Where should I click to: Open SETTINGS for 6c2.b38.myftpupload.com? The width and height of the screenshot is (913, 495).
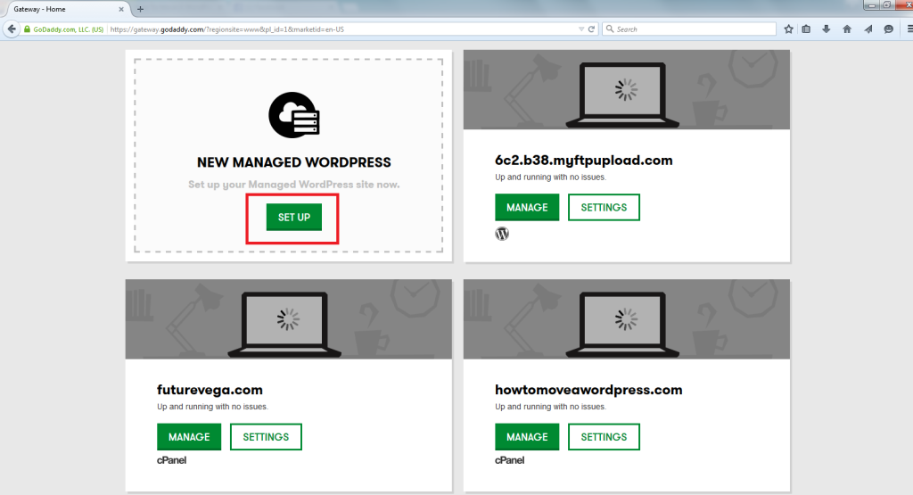pyautogui.click(x=604, y=207)
